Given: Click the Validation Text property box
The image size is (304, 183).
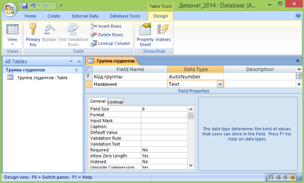Looking at the screenshot, I should click(x=164, y=144).
